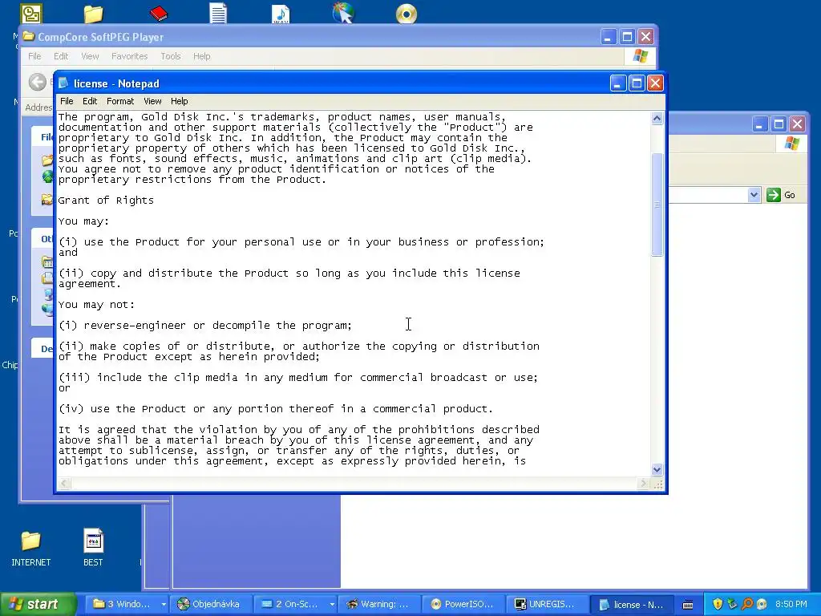Click the keyboard icon on taskbar
This screenshot has height=616, width=821.
pos(688,605)
